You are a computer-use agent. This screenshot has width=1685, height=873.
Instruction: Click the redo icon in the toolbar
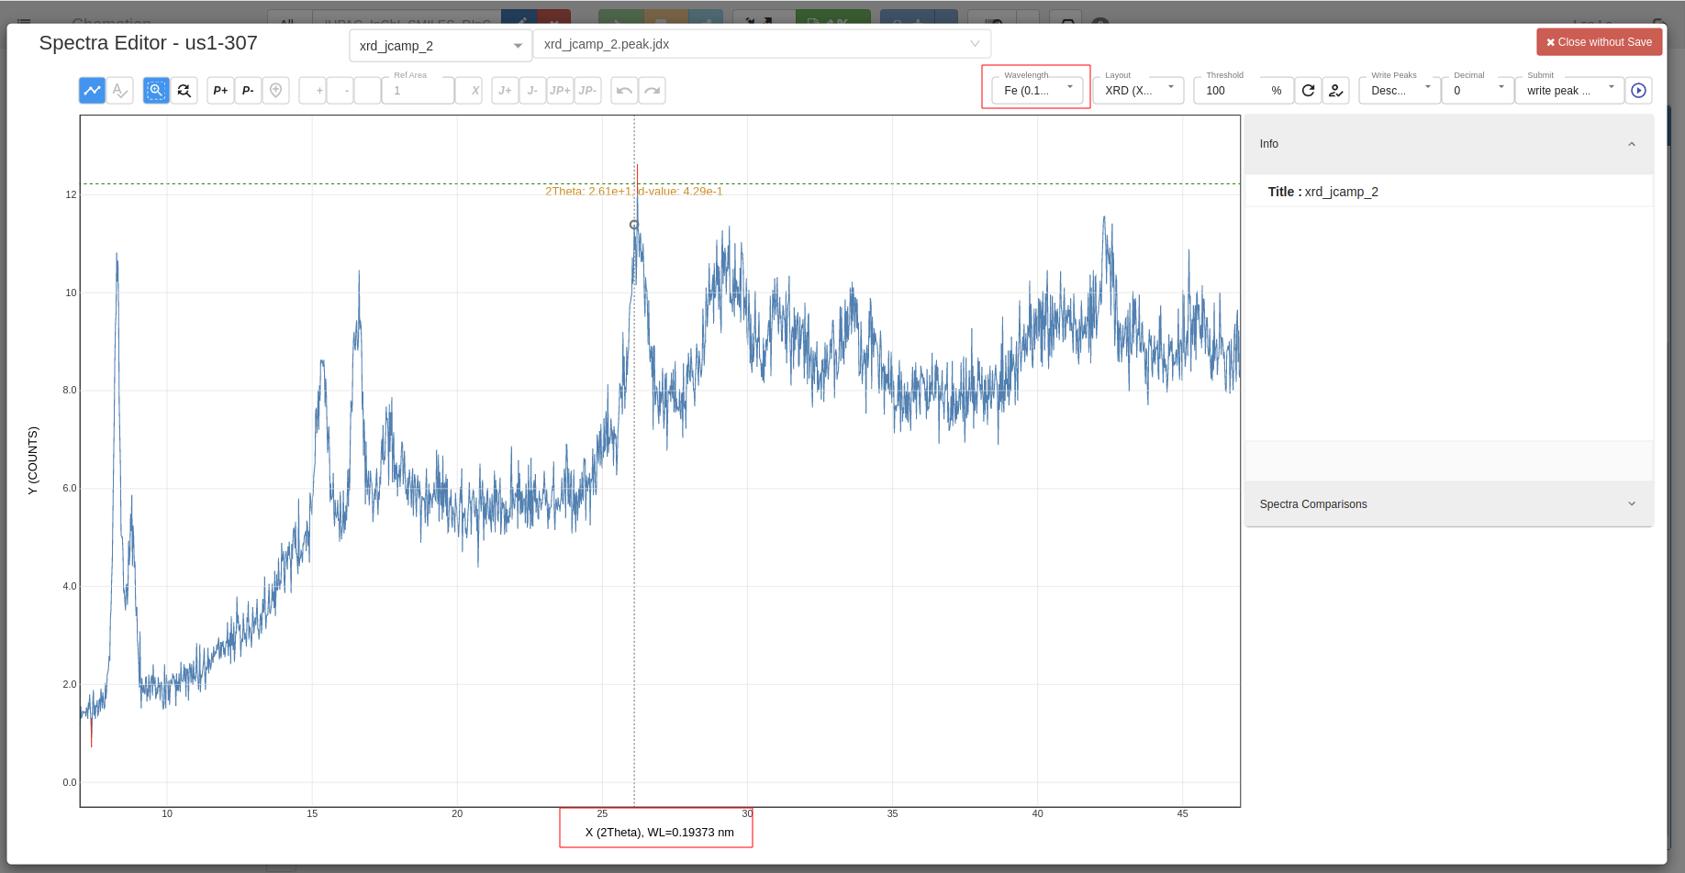(653, 90)
